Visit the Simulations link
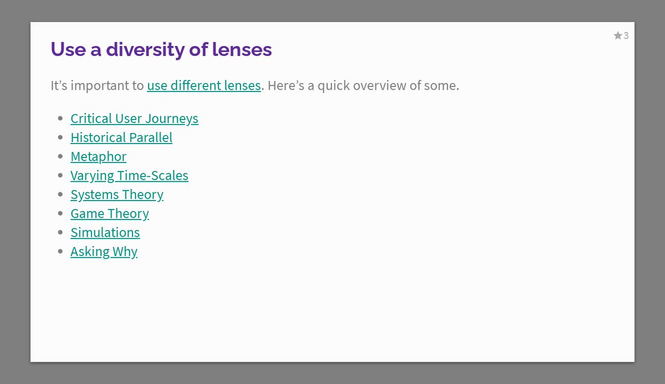 [x=105, y=232]
